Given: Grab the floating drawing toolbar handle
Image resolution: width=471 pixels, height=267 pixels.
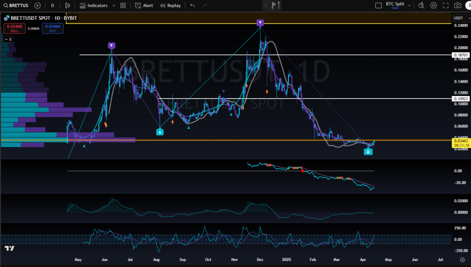Looking at the screenshot, I should tap(266, 6).
